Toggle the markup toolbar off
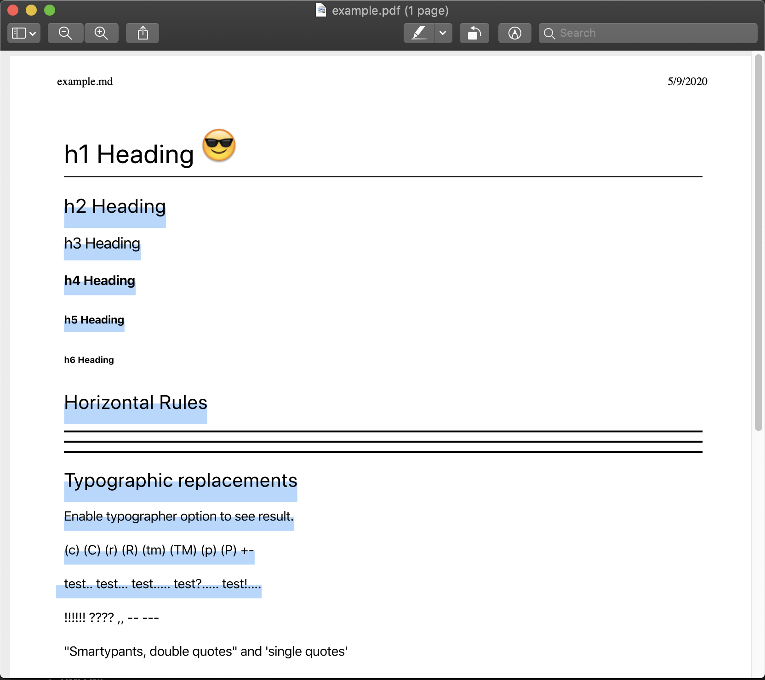The height and width of the screenshot is (680, 765). tap(514, 33)
